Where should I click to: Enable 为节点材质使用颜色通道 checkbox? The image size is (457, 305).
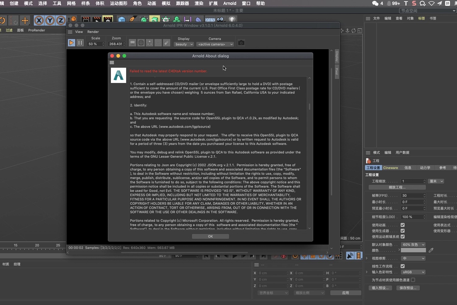[413, 280]
